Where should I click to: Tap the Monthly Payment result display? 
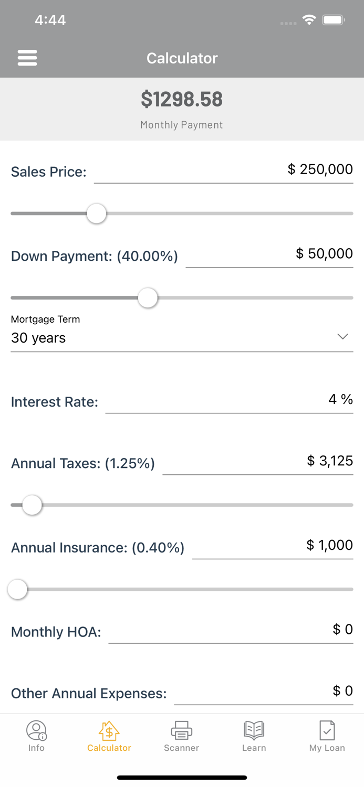tap(182, 108)
